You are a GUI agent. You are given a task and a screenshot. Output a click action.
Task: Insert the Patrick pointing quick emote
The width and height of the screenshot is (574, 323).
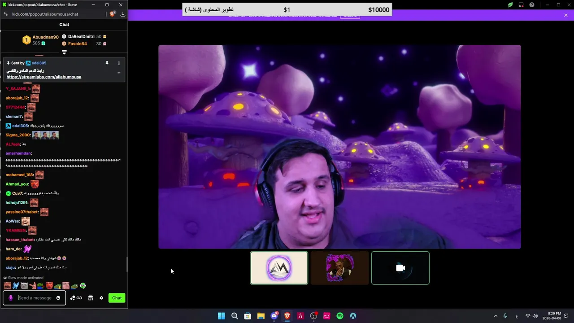coord(33,286)
